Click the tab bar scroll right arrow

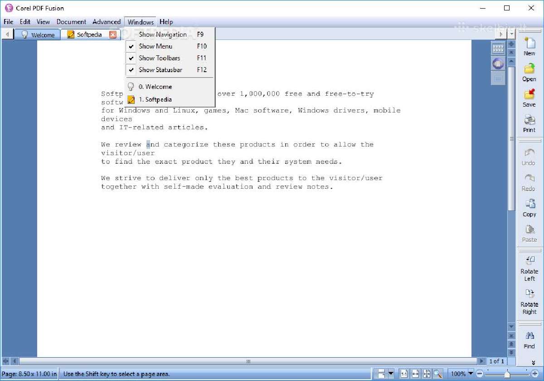pyautogui.click(x=501, y=34)
